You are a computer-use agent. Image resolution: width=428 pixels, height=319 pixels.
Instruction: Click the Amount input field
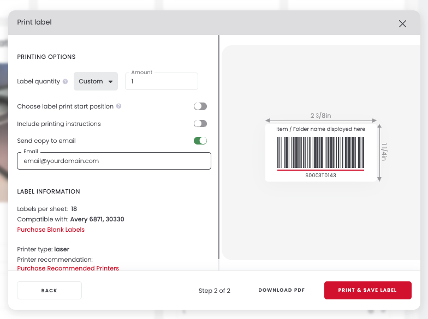pos(161,82)
